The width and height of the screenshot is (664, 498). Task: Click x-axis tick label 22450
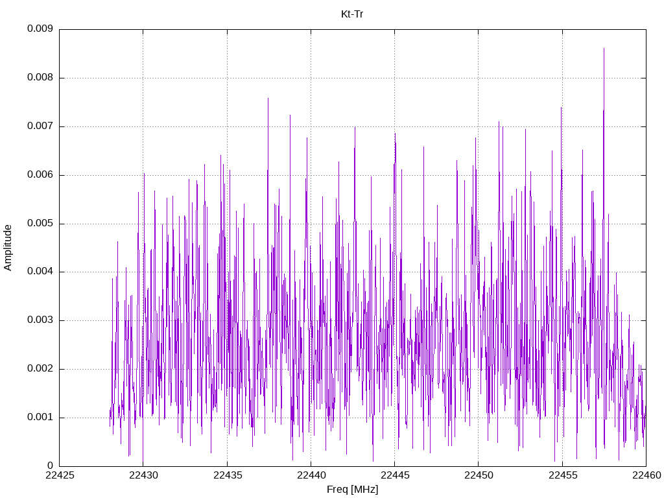tap(479, 475)
